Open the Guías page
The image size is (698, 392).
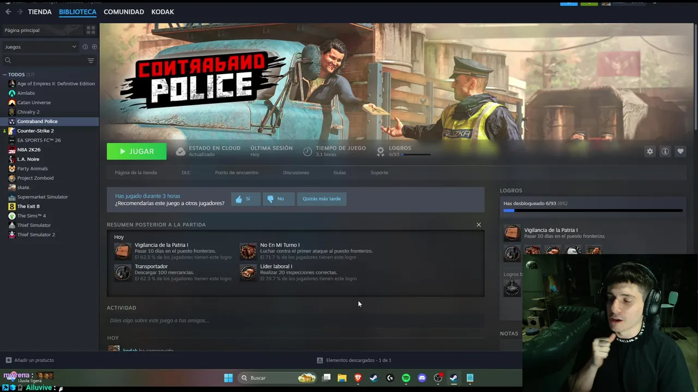pos(340,173)
